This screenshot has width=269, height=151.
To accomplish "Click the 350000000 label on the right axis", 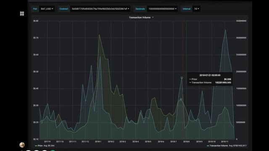I will coord(241,21).
